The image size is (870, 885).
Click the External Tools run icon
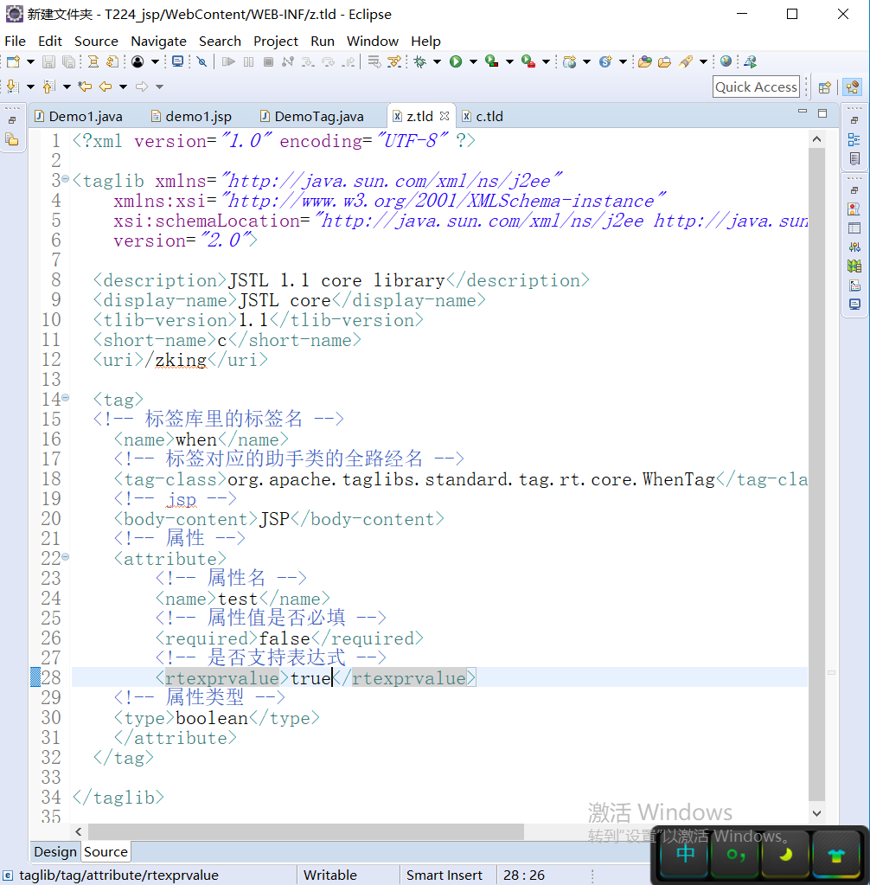click(528, 61)
